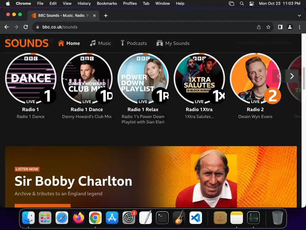Open Control Center in menu bar
This screenshot has width=306, height=230.
click(252, 3)
